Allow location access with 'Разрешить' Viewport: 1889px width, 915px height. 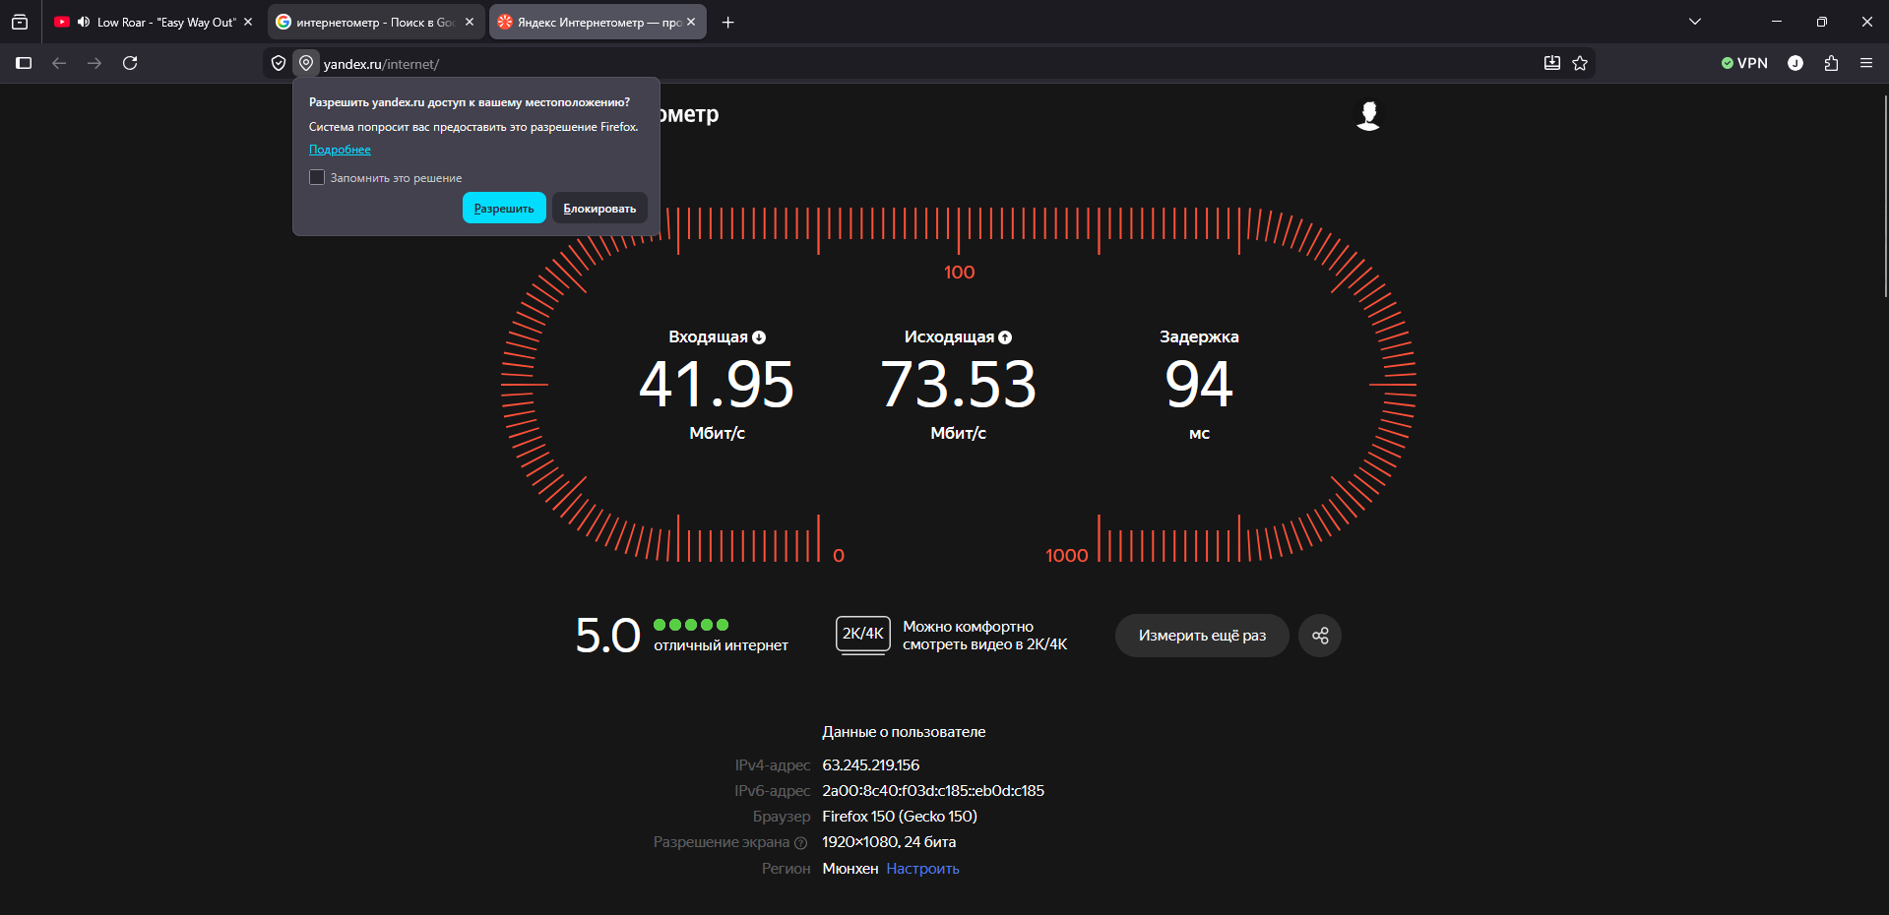504,208
